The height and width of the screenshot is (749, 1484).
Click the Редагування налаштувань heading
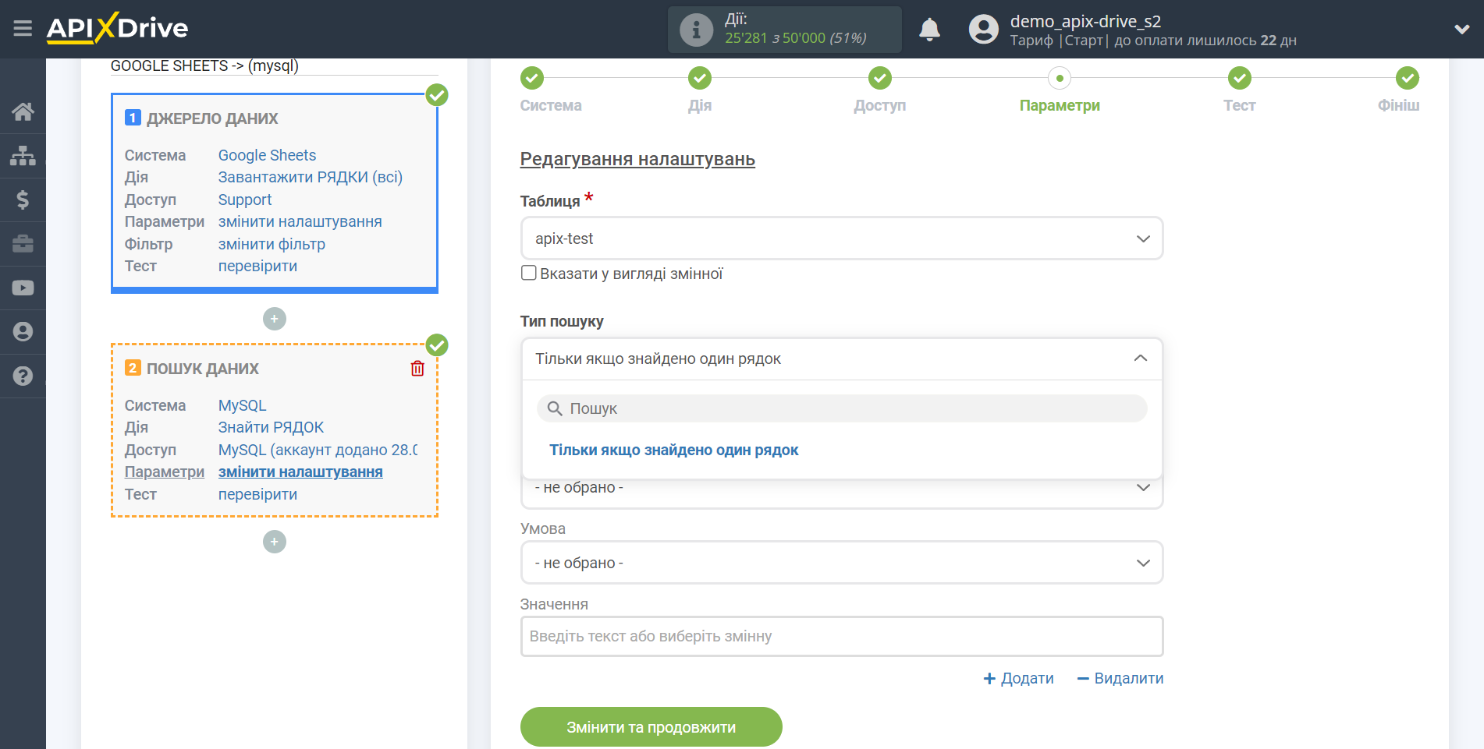[x=637, y=159]
